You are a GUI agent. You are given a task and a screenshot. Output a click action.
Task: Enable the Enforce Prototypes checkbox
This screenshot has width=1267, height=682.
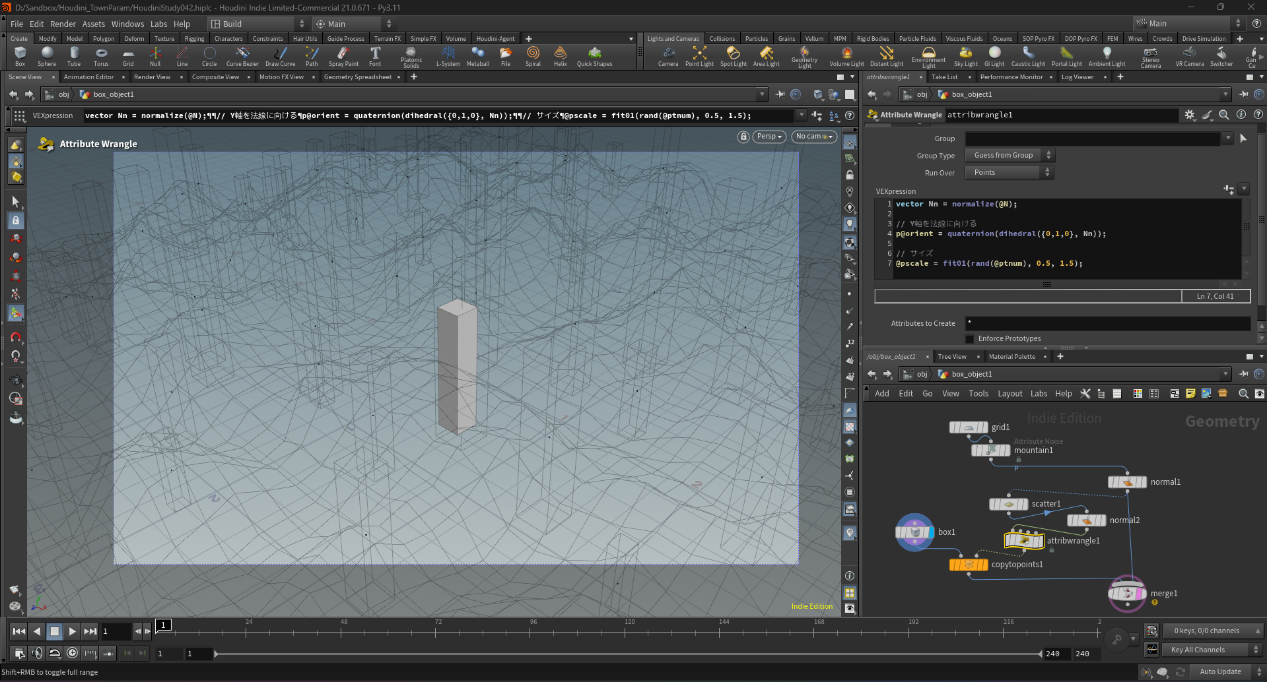pos(970,339)
